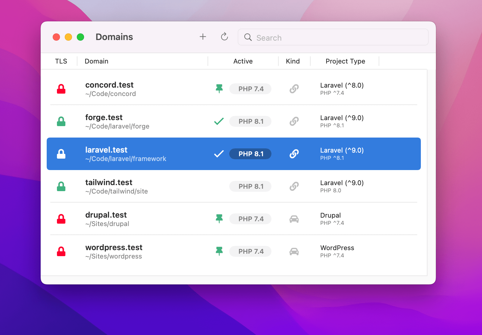Refresh the domains list

click(224, 37)
